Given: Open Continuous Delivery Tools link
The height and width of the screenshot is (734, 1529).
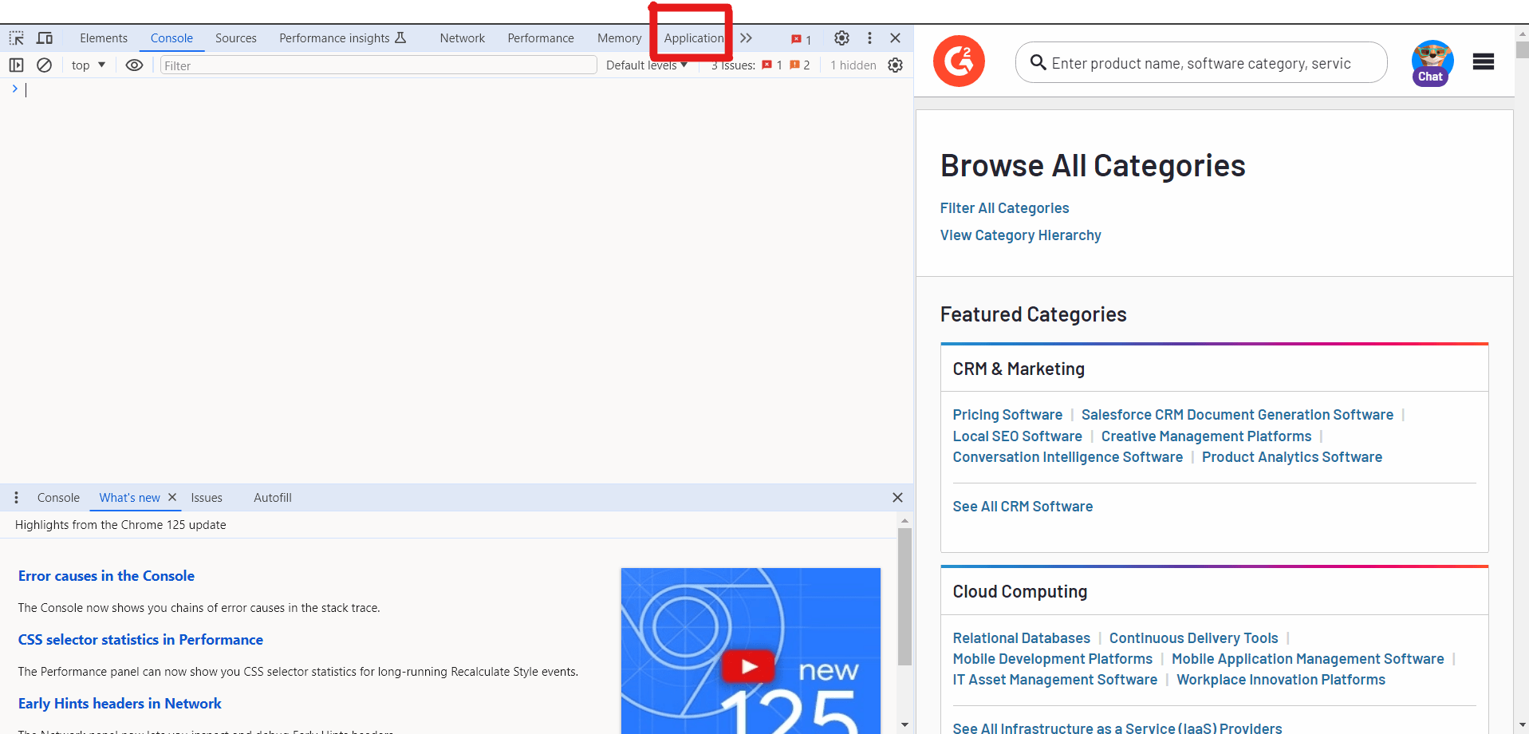Looking at the screenshot, I should point(1193,638).
